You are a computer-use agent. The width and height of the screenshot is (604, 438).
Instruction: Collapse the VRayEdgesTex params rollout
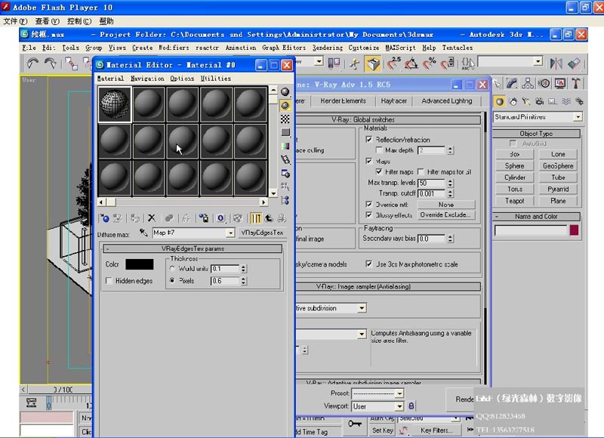tap(193, 249)
